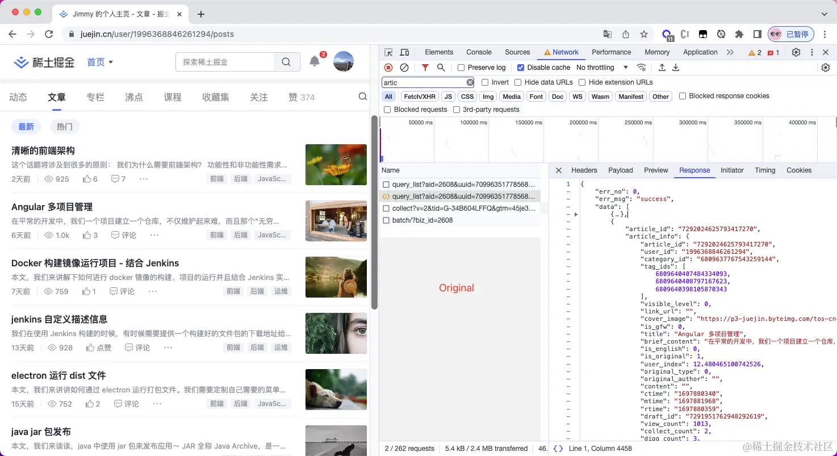Screen dimensions: 837x456
Task: Check the Invert filter checkbox
Action: pos(485,82)
